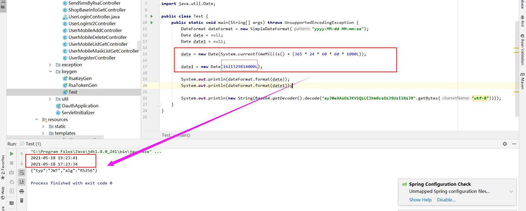Open ServletInitializer in project tree
Viewport: 526px width, 211px height.
(78, 113)
